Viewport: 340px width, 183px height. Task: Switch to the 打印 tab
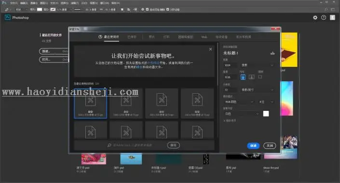(x=166, y=37)
